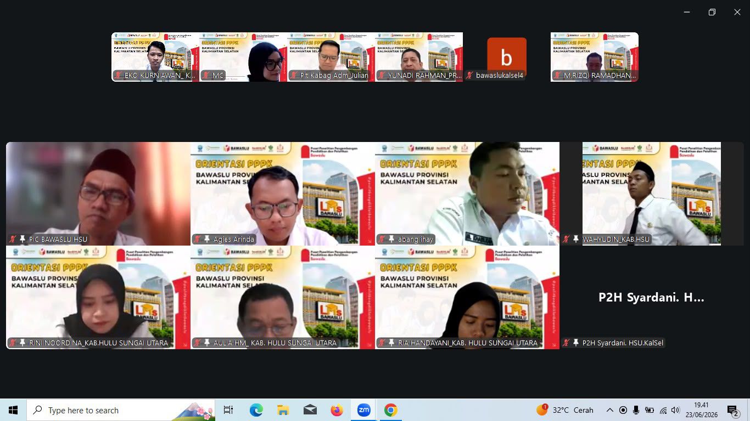Open the Mail app from the taskbar
The width and height of the screenshot is (750, 421).
click(310, 410)
